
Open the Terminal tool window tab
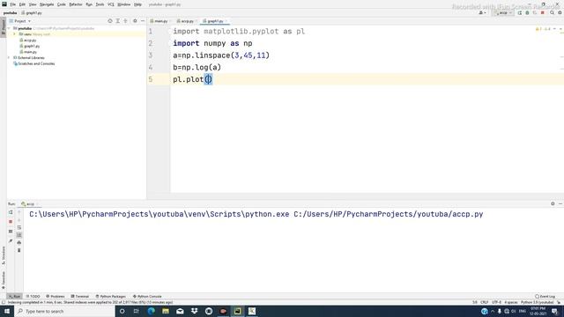pyautogui.click(x=80, y=297)
